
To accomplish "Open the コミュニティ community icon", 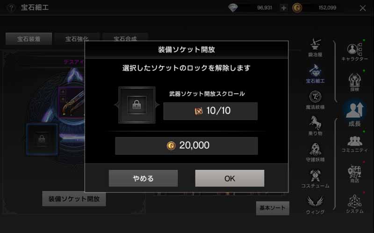I will click(355, 144).
